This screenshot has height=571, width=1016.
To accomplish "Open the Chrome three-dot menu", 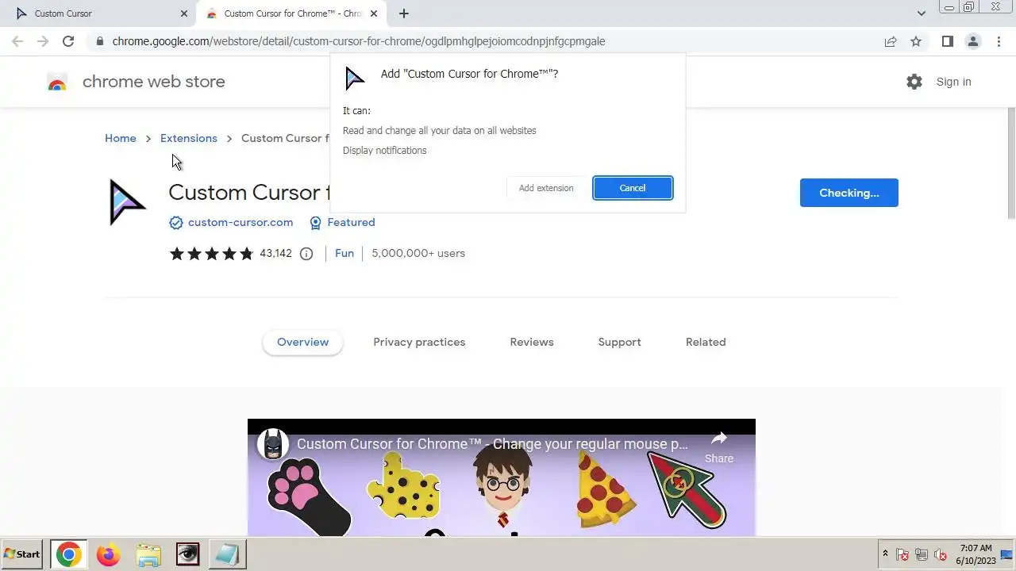I will [999, 41].
